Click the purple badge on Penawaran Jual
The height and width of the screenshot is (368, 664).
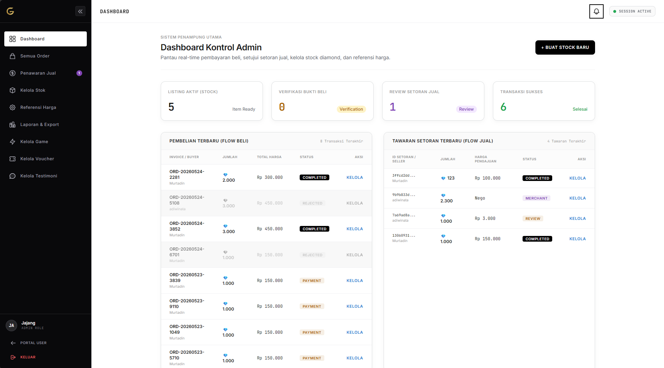[79, 73]
